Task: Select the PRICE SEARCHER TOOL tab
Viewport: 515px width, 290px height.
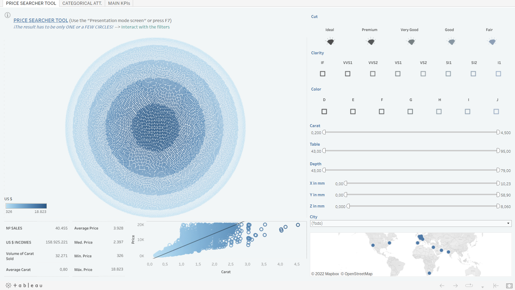Action: click(31, 3)
